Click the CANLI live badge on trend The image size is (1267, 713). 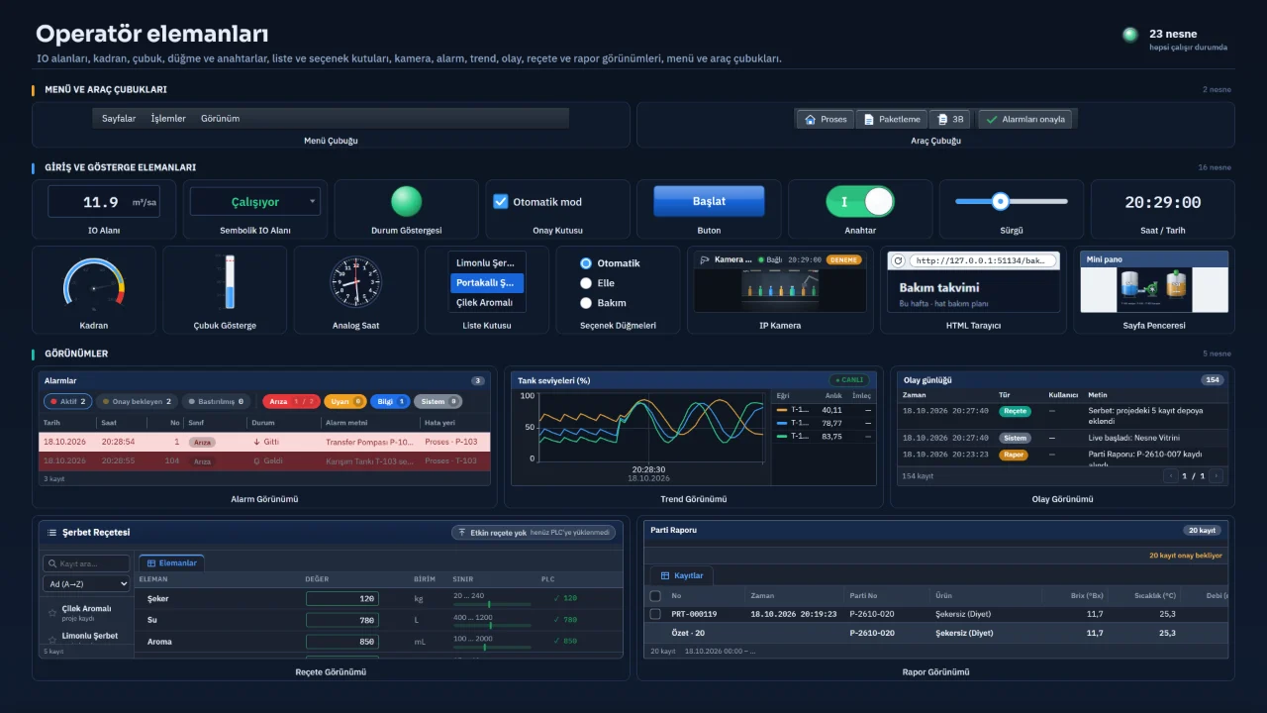click(849, 380)
